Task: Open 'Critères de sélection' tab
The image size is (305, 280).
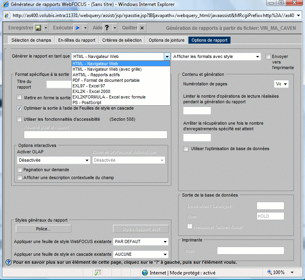Action: pos(122,40)
